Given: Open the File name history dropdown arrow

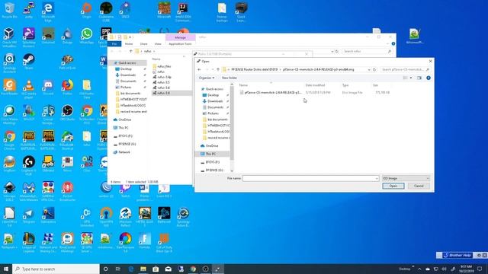Looking at the screenshot, I should pyautogui.click(x=377, y=178).
